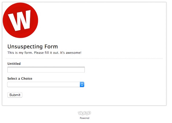Click the Unsuspecting Form heading

[x=33, y=46]
